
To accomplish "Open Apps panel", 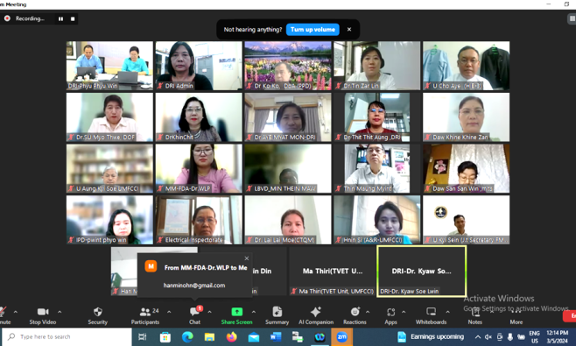I will pos(390,315).
